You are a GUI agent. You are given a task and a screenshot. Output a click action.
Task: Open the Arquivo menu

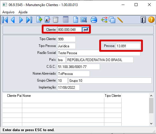point(8,12)
